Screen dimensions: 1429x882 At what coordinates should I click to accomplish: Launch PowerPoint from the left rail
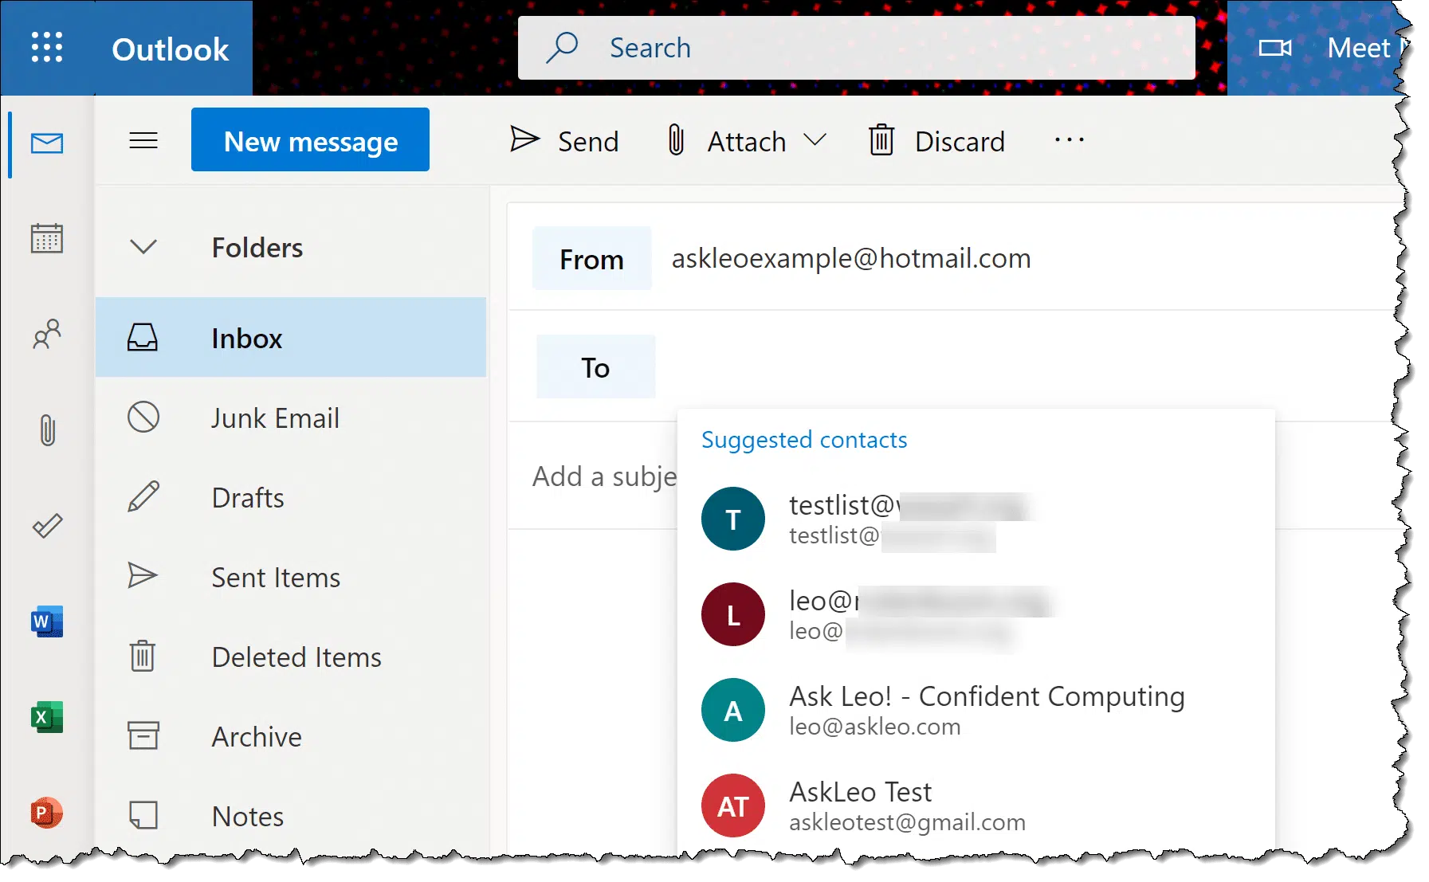point(47,813)
